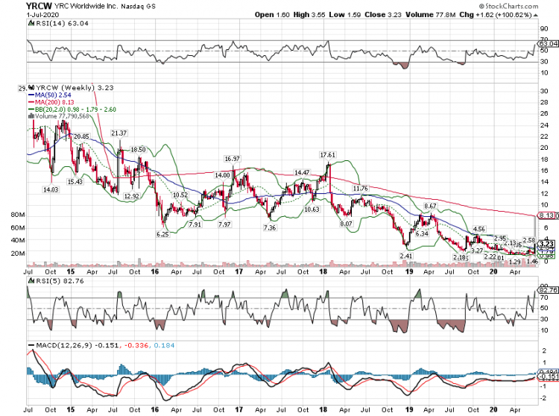This screenshot has height=416, width=559.
Task: Click the chart date 1-Jul-2020
Action: [x=42, y=15]
